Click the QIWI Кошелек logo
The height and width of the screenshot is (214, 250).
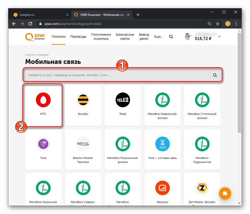click(x=35, y=37)
